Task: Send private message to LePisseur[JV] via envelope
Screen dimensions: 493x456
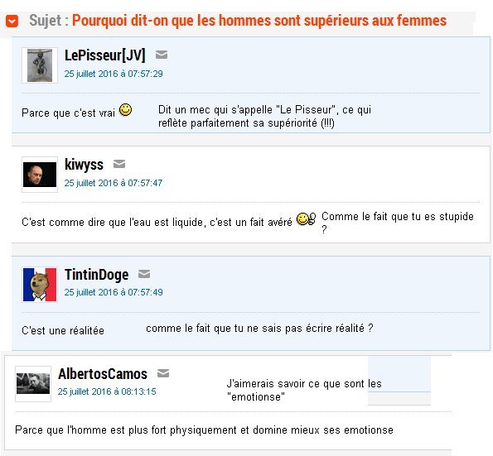Action: pyautogui.click(x=162, y=55)
